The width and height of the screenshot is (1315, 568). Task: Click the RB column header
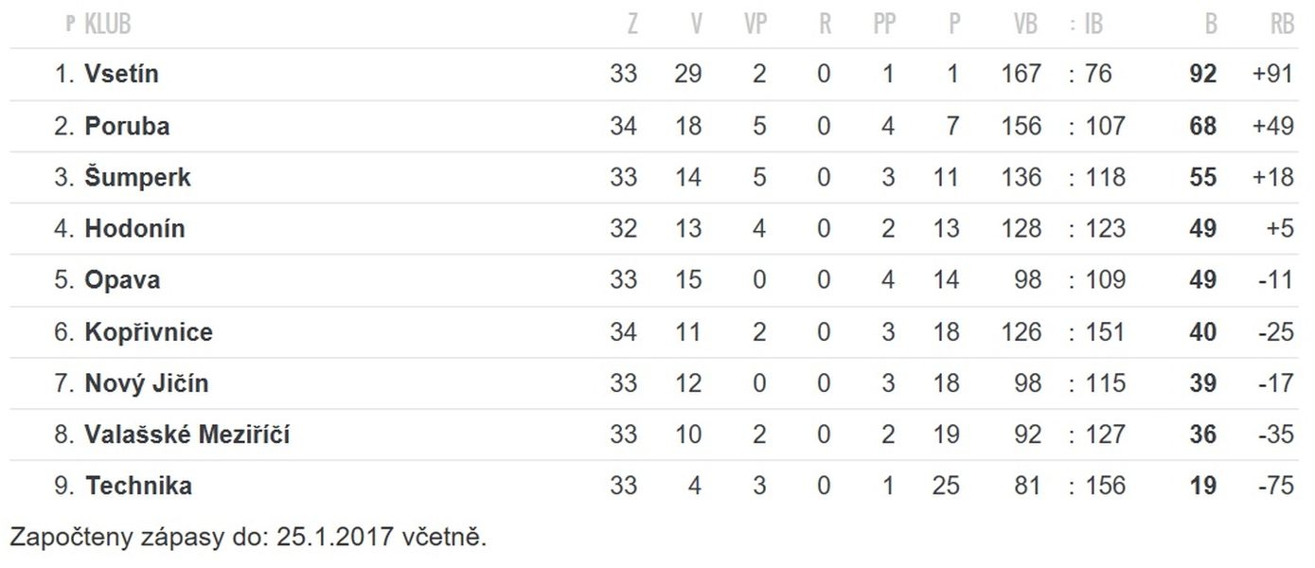[x=1282, y=25]
